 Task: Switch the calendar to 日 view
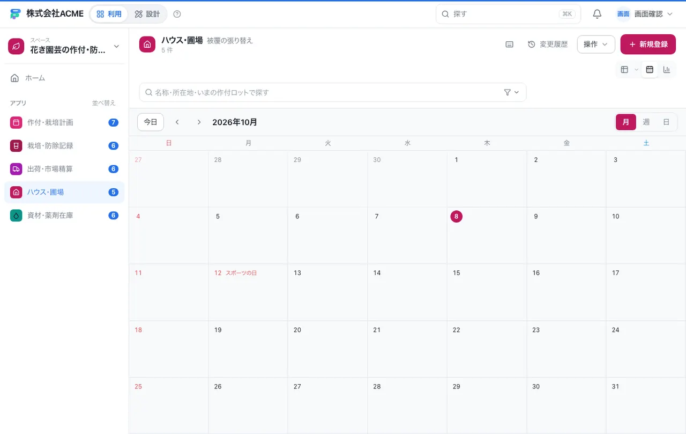point(666,122)
